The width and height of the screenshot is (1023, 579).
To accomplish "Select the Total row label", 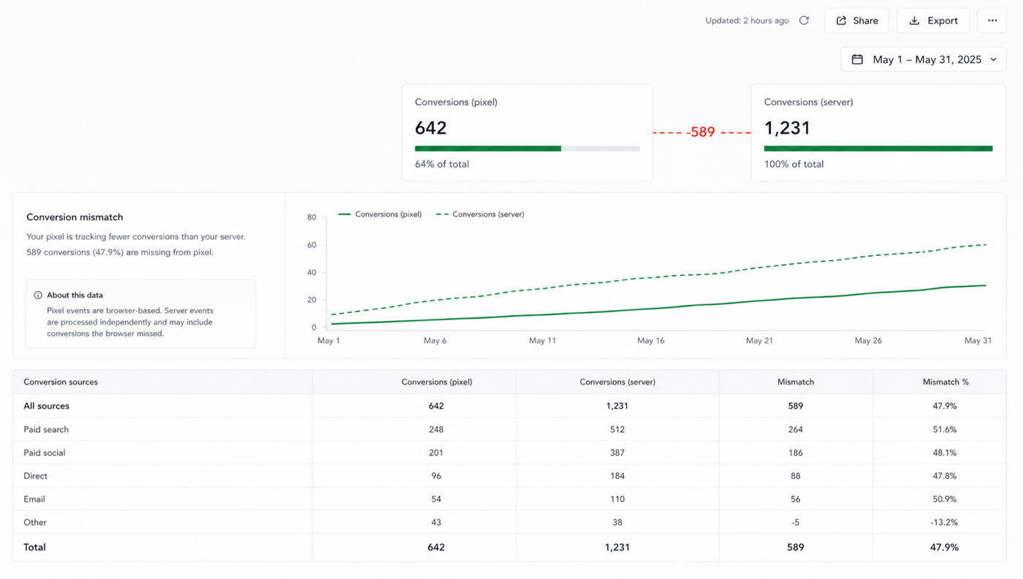I will pos(34,547).
